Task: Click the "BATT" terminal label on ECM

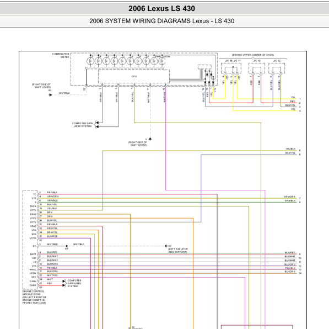Action: pos(33,254)
